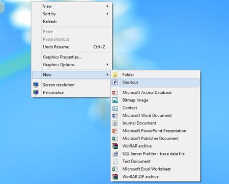Create a new Journal Document
Screen dimensions: 229x184
(x=155, y=123)
